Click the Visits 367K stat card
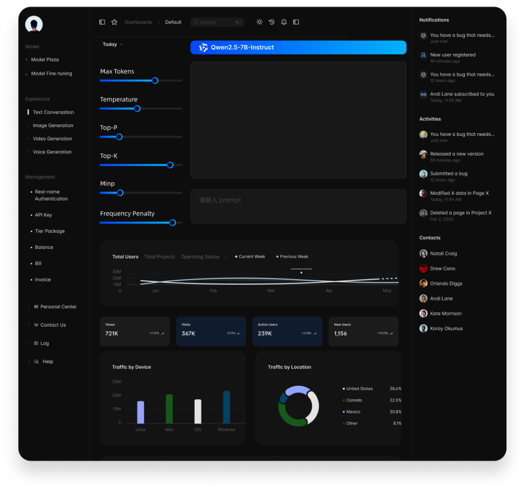Screen dimensions: 524x490 (x=211, y=331)
